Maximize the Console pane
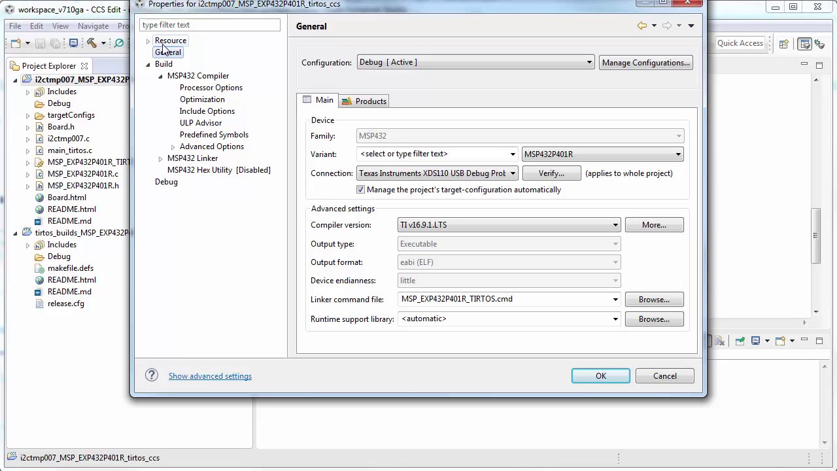This screenshot has width=837, height=471. pos(819,341)
